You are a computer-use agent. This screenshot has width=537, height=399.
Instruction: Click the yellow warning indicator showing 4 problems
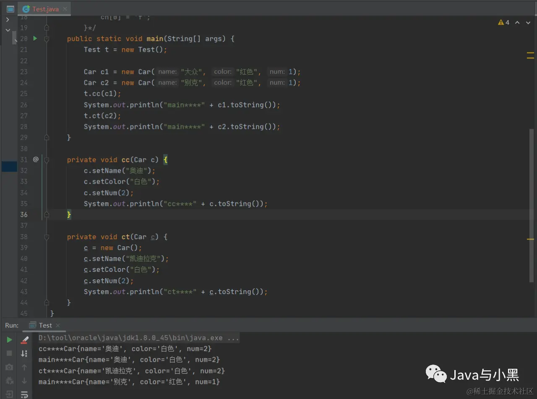click(503, 23)
